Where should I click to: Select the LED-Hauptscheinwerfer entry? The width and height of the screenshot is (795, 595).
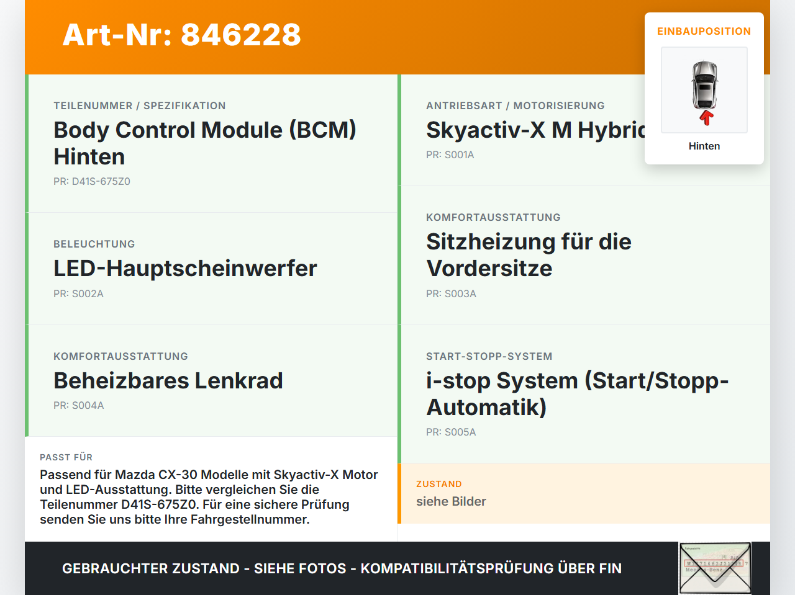point(185,269)
